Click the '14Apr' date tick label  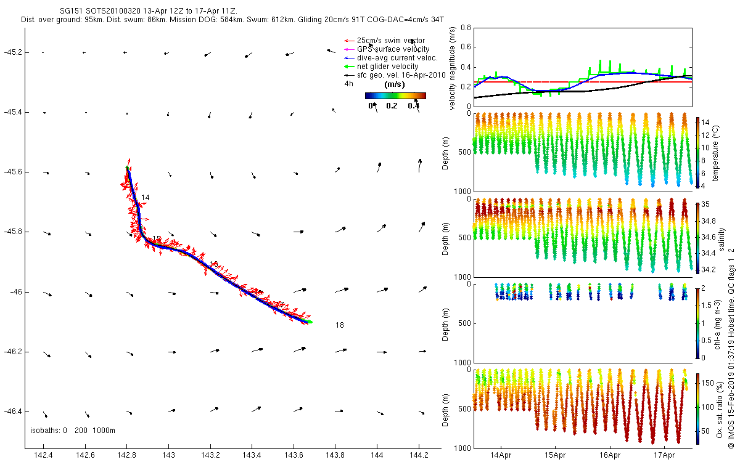pyautogui.click(x=501, y=457)
